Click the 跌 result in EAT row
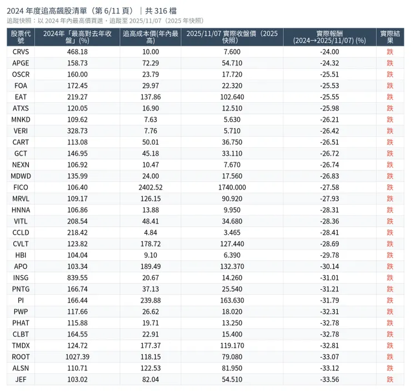This screenshot has width=411, height=392. [390, 97]
